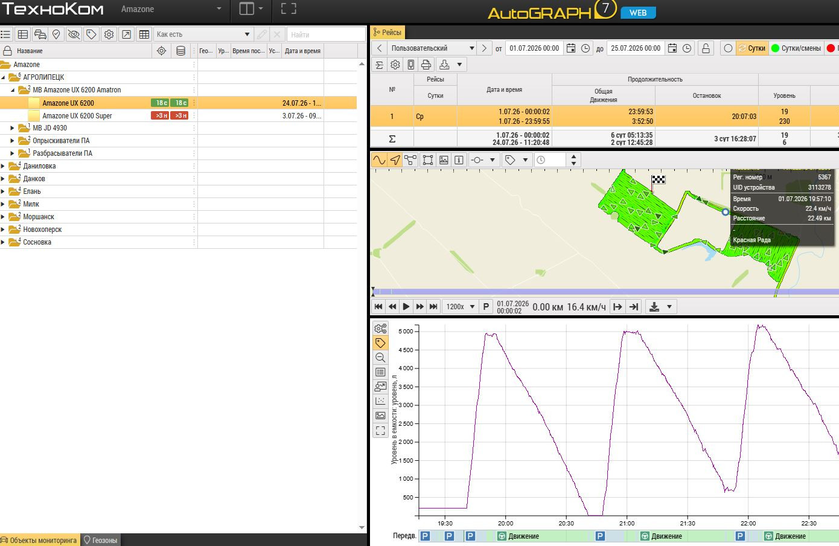Select the Рейсы tab
This screenshot has height=546, width=839.
click(387, 33)
